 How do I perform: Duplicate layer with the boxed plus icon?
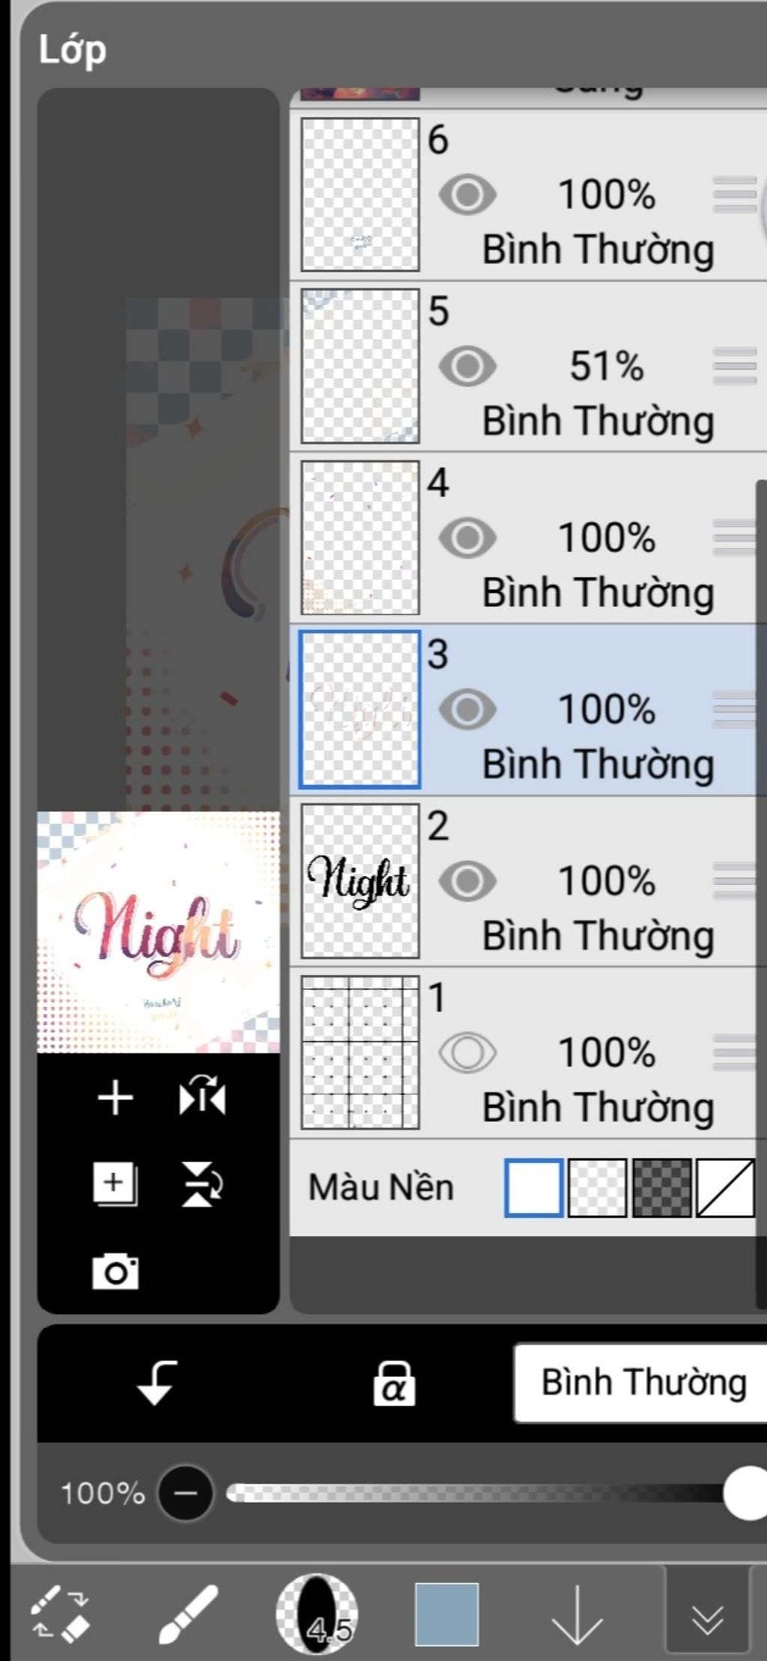coord(115,1184)
